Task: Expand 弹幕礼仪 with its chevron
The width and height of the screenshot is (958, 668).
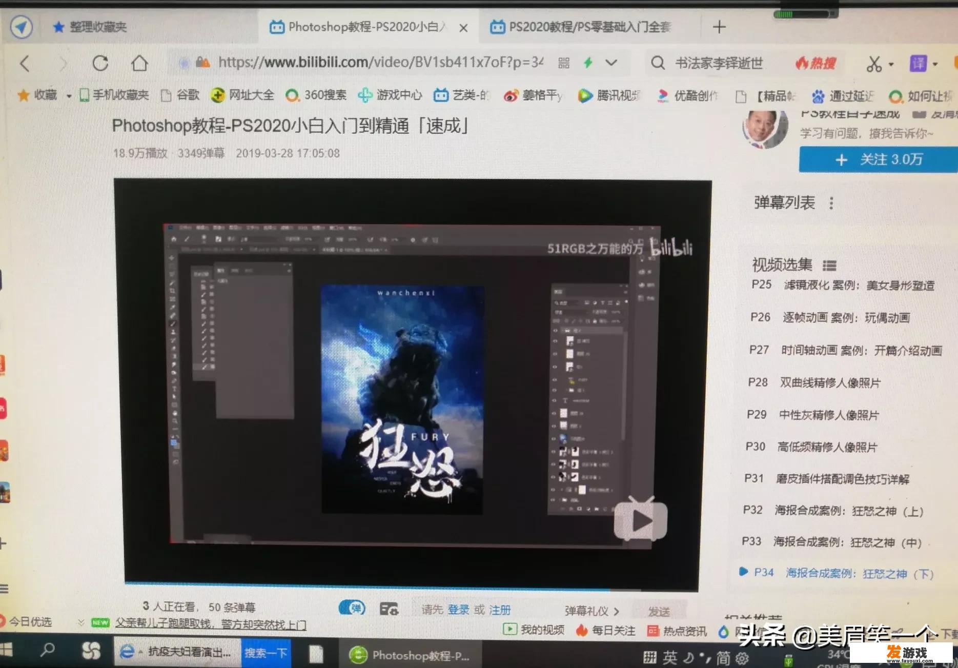Action: coord(617,611)
